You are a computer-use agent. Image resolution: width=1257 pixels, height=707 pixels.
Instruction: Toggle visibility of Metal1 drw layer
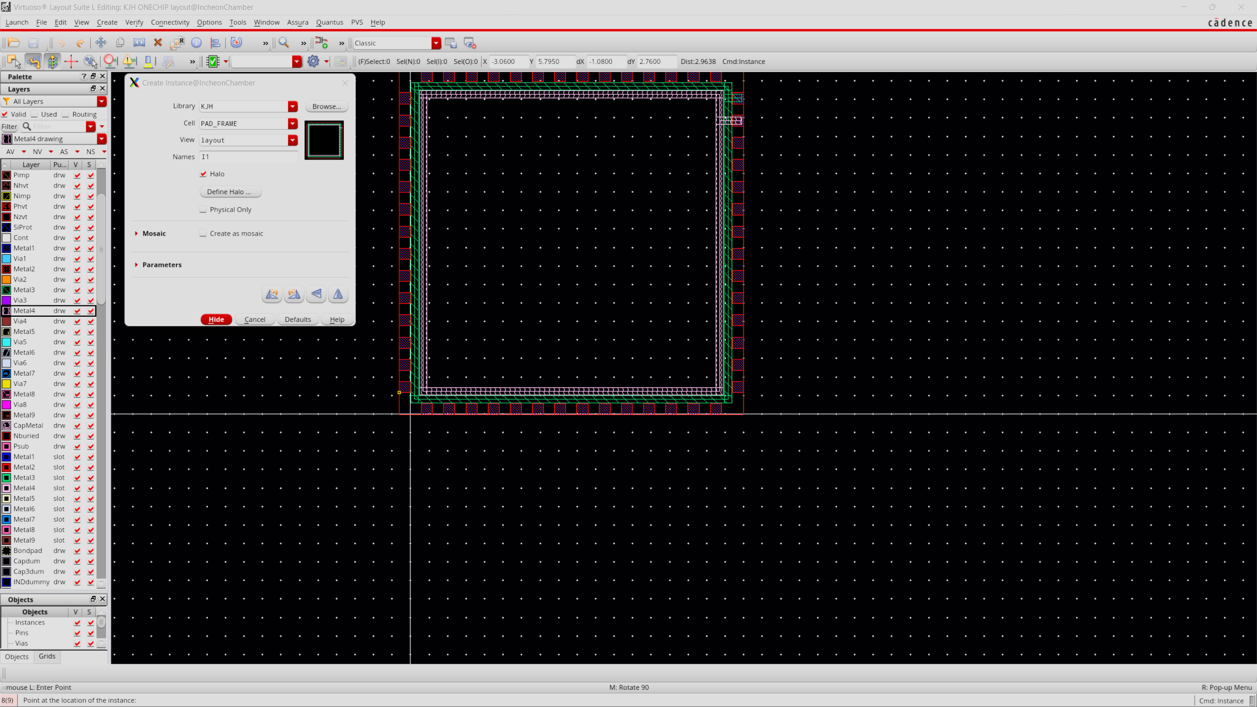(x=77, y=248)
